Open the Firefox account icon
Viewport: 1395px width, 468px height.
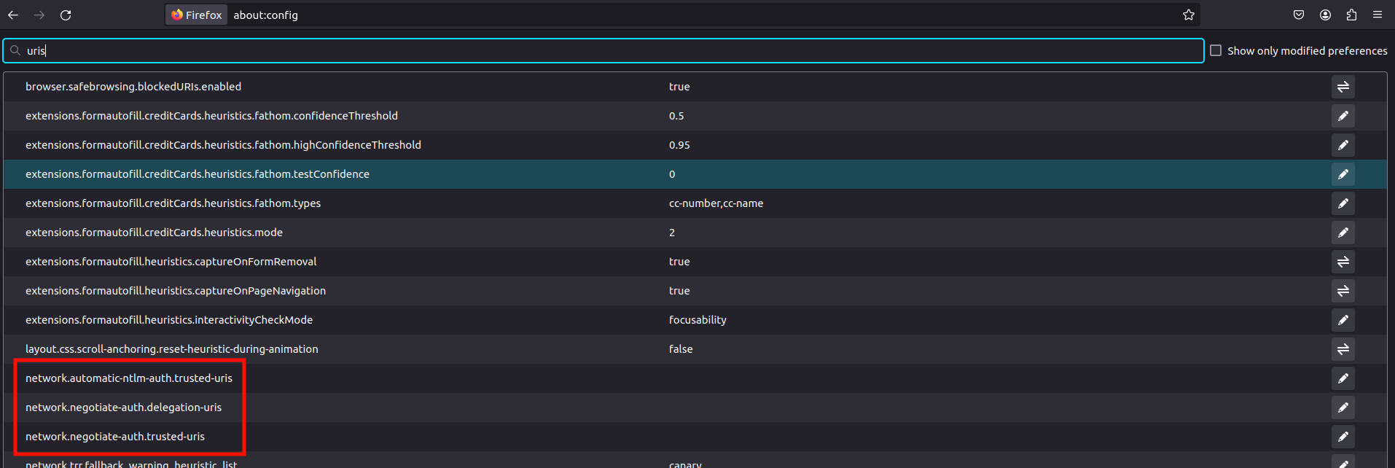pos(1325,15)
